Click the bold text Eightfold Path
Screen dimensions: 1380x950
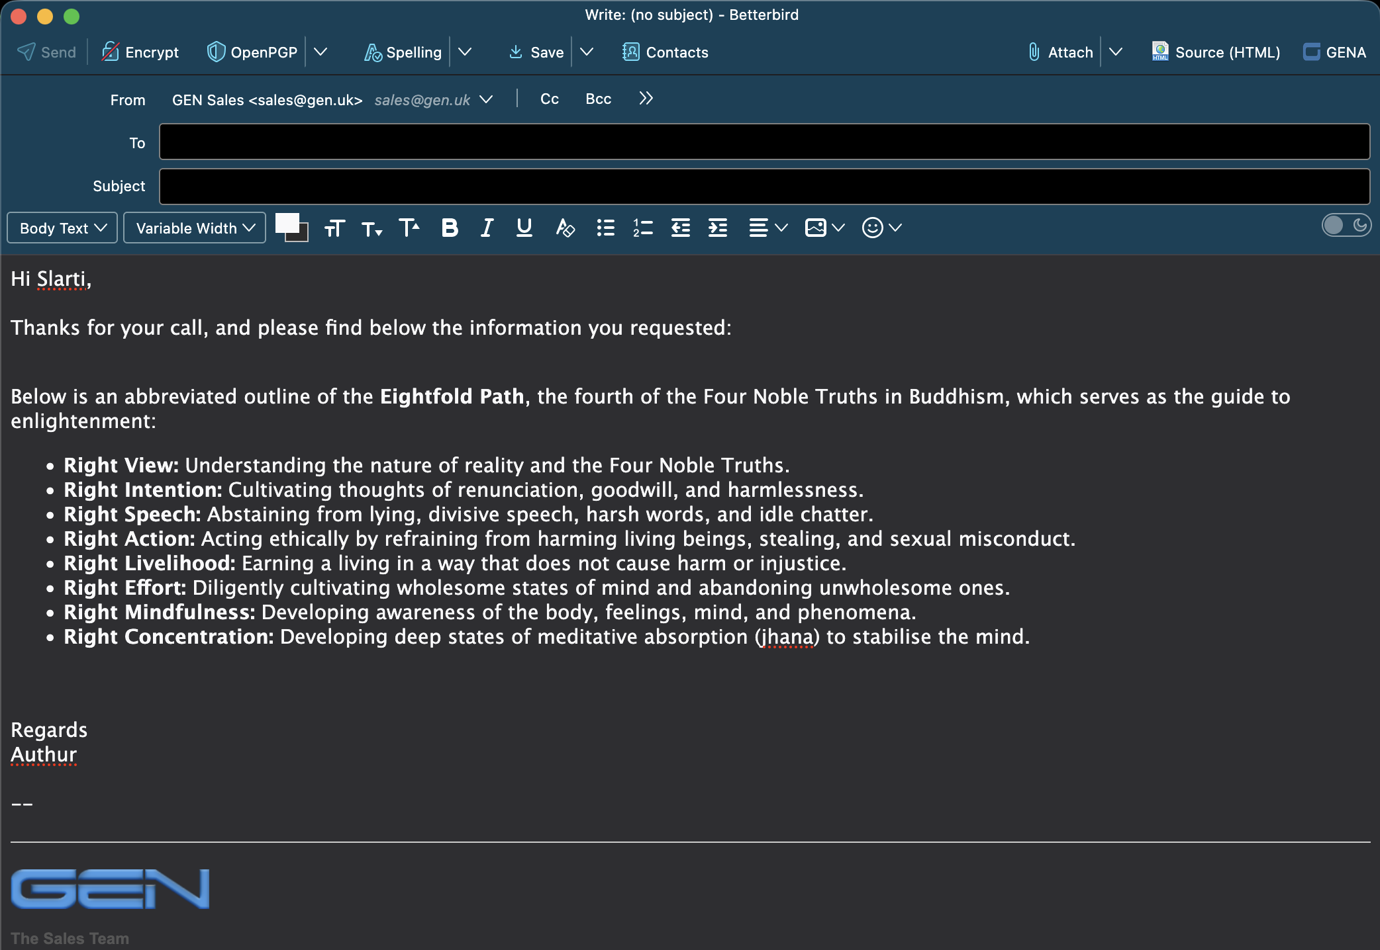(452, 397)
